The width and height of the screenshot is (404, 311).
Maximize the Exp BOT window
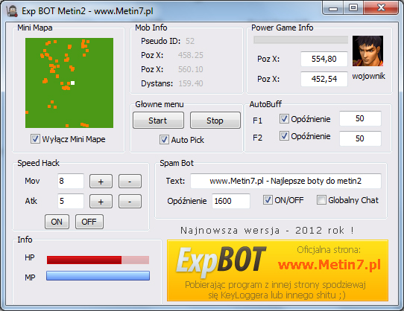[353, 8]
